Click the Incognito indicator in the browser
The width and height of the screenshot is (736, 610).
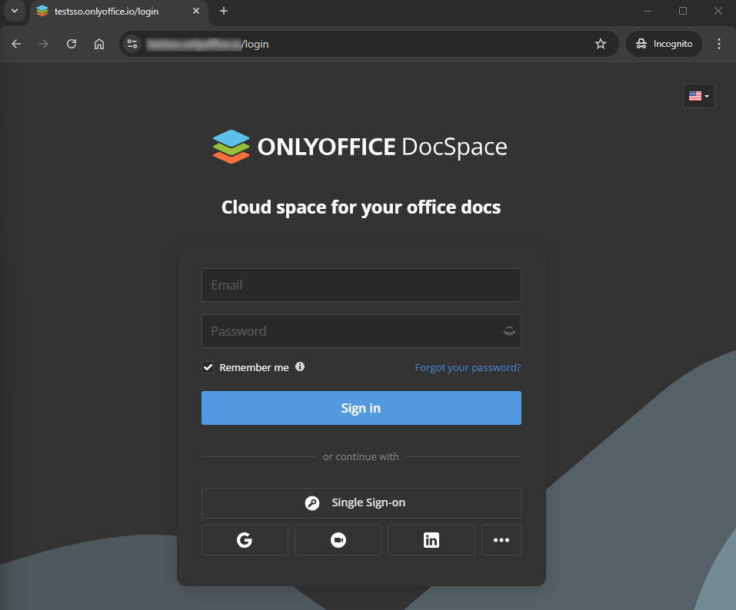tap(664, 44)
